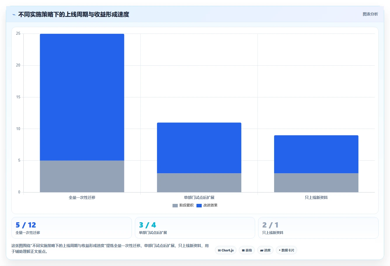Toggle the 阶段累积 legend swatch
Viewport: 390px width, 266px height.
(175, 206)
